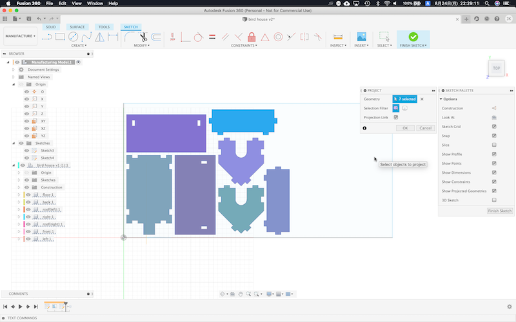516x322 pixels.
Task: Click the Save icon
Action: 29,19
